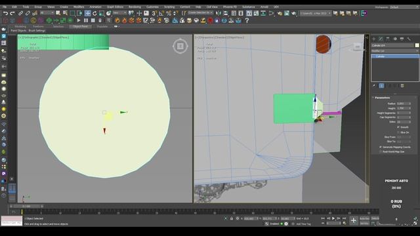Click the Sides value field
The height and width of the screenshot is (236, 420).
coord(404,122)
